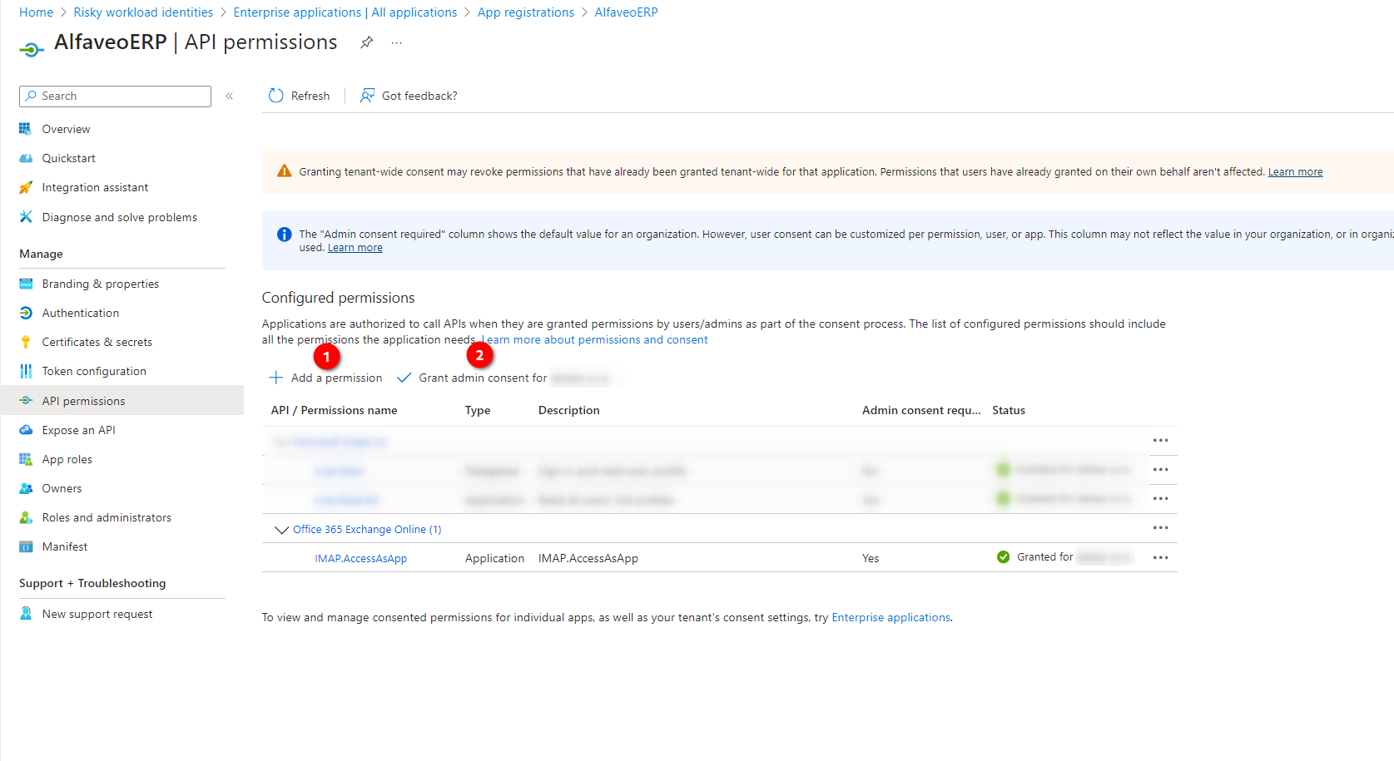Click the Branding & properties icon
This screenshot has height=761, width=1394.
click(x=26, y=284)
